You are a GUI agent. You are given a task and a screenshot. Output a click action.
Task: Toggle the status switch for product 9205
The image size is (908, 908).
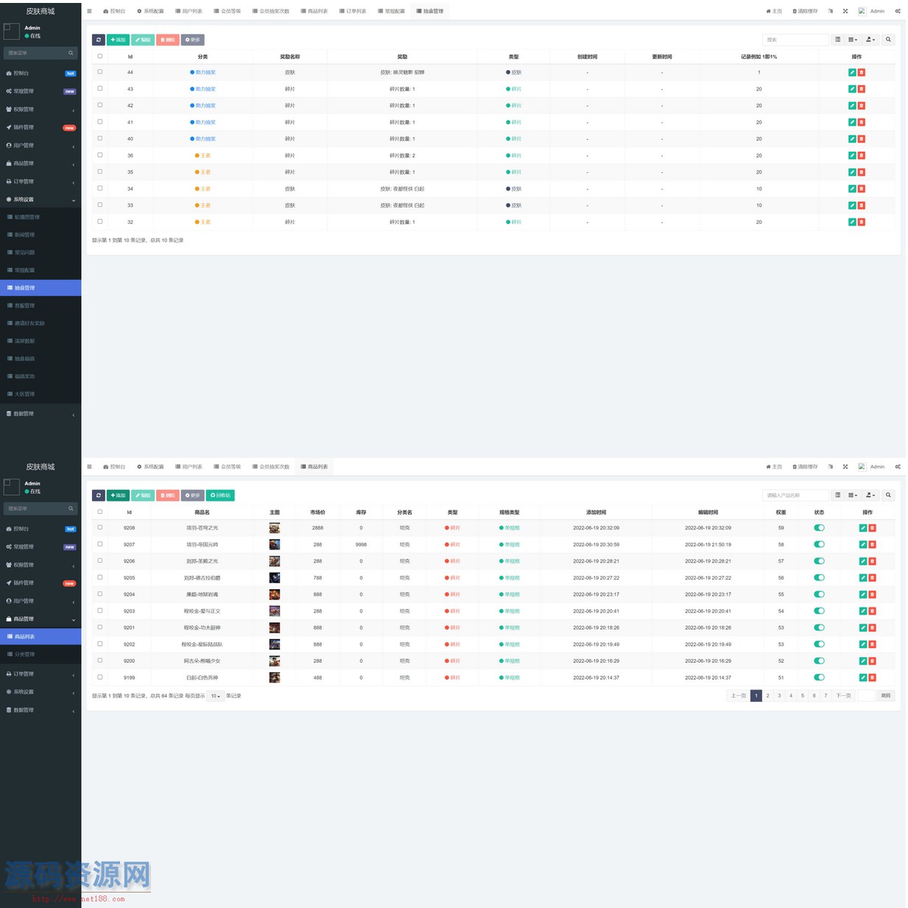[x=819, y=578]
